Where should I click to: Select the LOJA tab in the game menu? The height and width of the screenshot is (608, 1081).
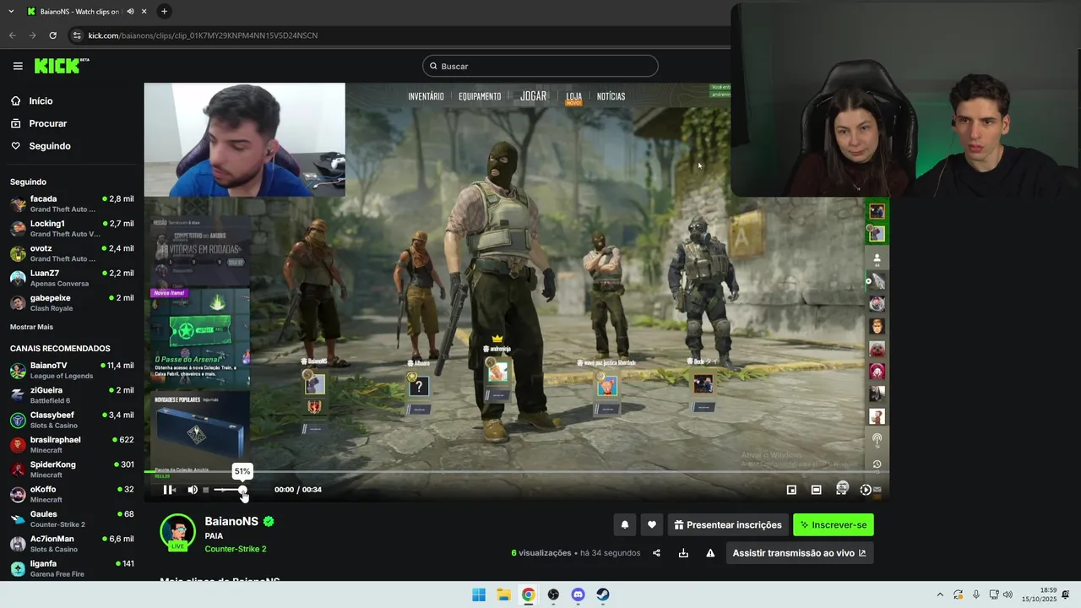574,96
